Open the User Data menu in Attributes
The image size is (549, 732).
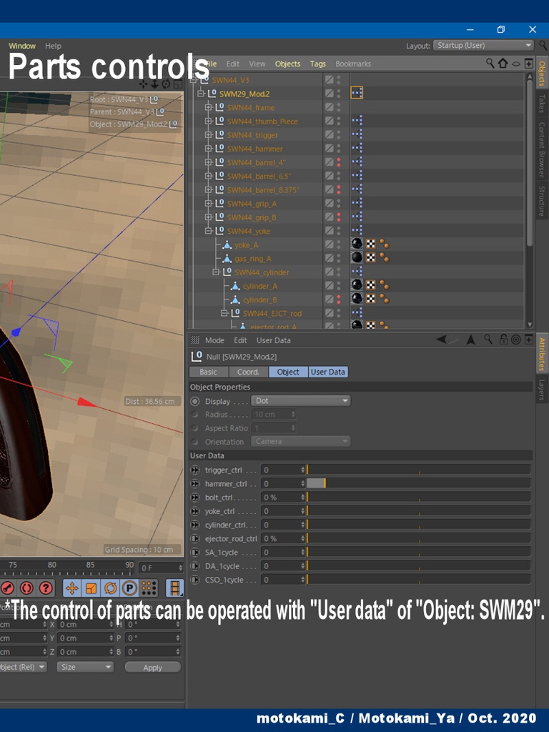[273, 340]
